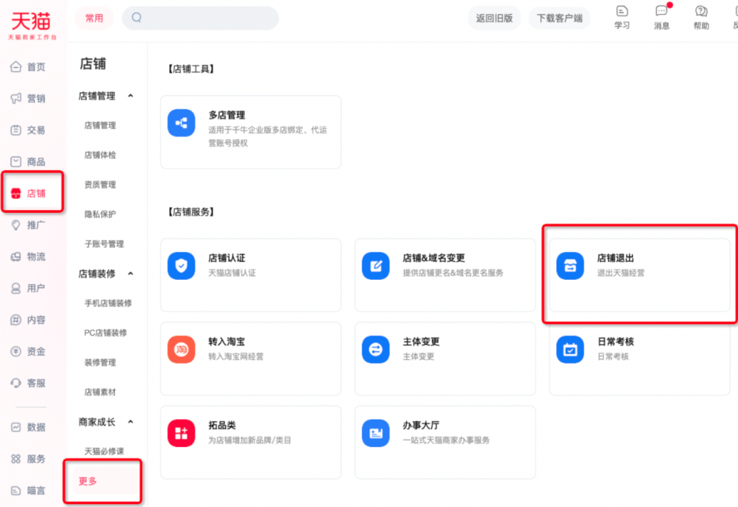738x507 pixels.
Task: Click the 日常考核 card title
Action: pos(616,342)
